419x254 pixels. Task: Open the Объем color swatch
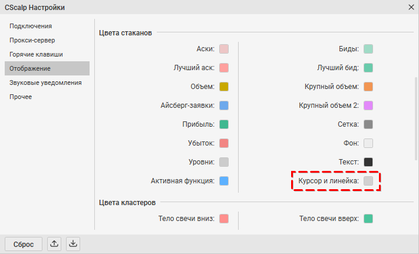(224, 87)
